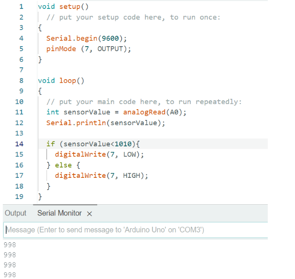Click on LOW in line 15
Image resolution: width=295 pixels, height=279 pixels.
(x=130, y=154)
